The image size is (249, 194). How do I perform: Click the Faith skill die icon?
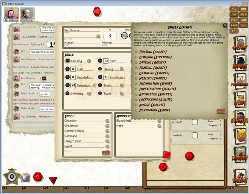(100, 61)
